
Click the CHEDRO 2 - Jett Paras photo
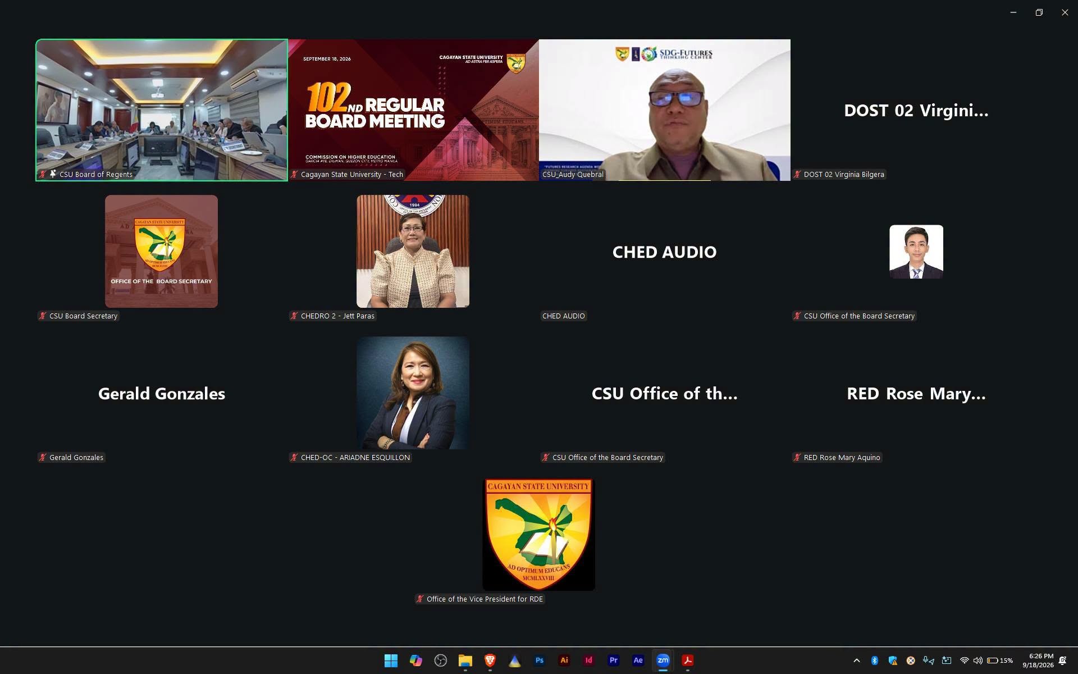pyautogui.click(x=413, y=251)
